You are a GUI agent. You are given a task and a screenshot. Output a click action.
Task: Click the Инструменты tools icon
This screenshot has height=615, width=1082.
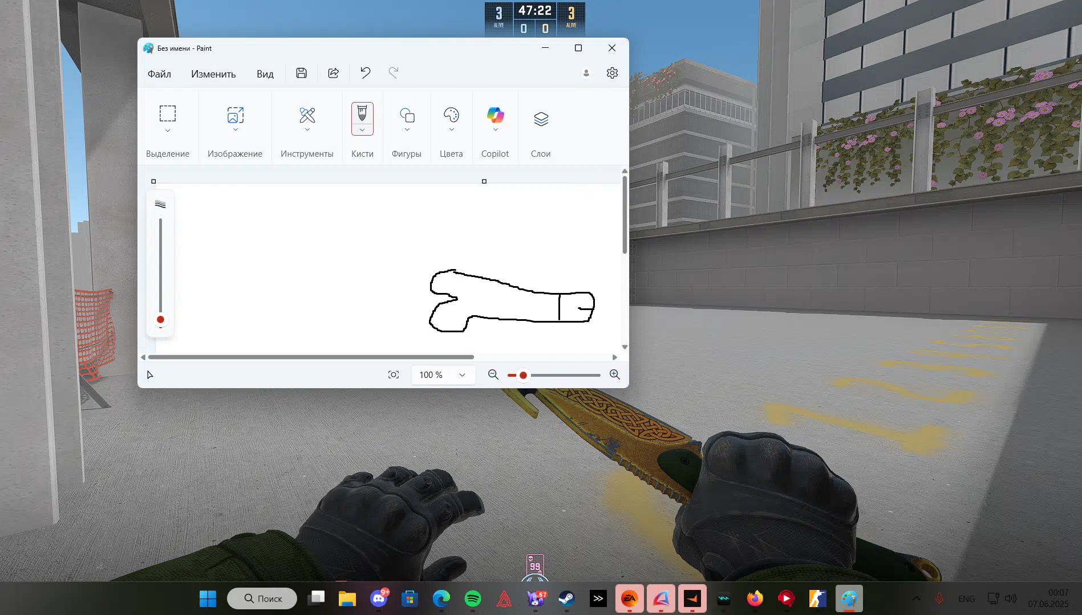[x=307, y=115]
